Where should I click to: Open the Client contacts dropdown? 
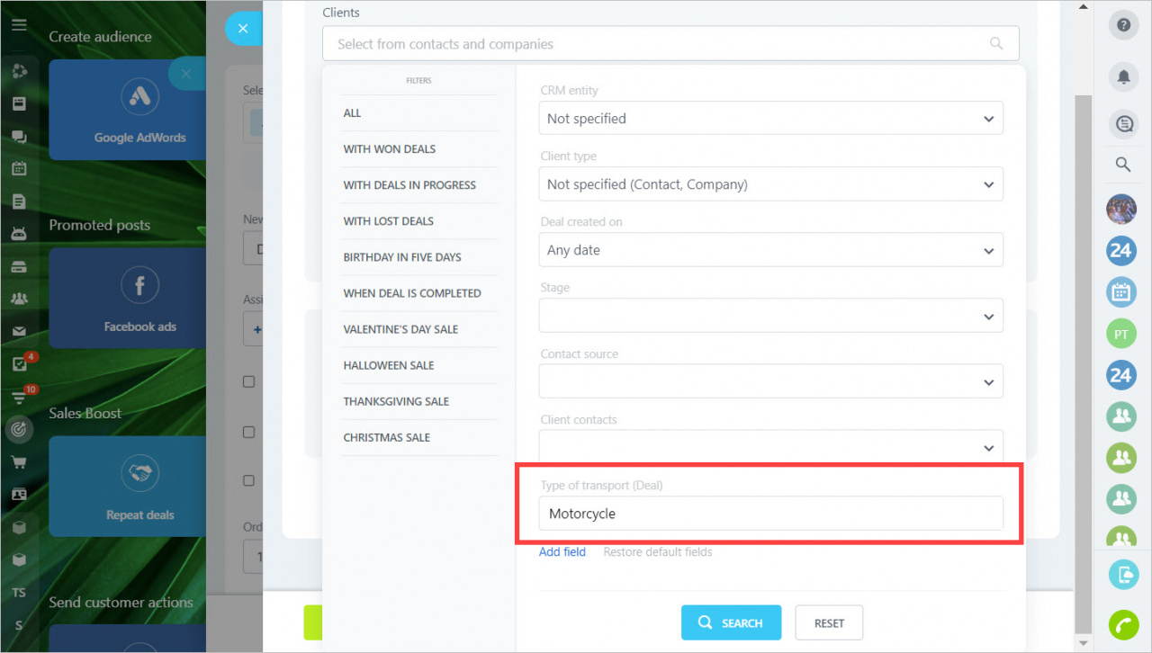point(770,447)
